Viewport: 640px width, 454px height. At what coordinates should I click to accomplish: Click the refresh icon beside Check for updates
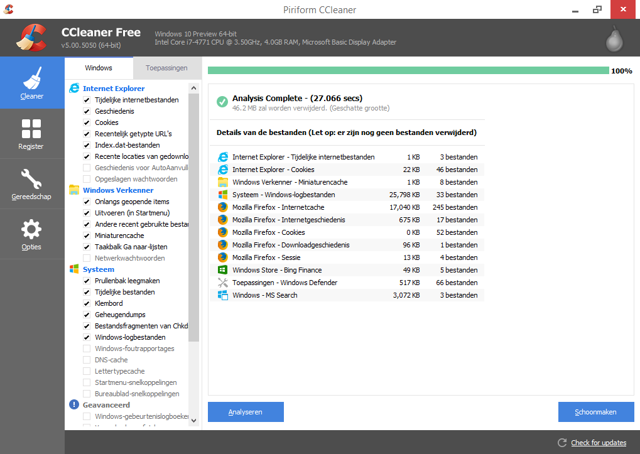click(x=561, y=443)
